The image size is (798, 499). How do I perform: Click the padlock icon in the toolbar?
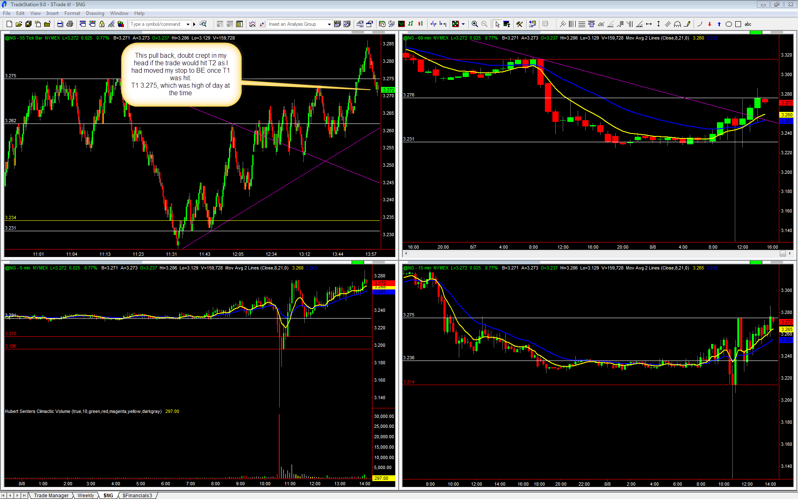(102, 24)
